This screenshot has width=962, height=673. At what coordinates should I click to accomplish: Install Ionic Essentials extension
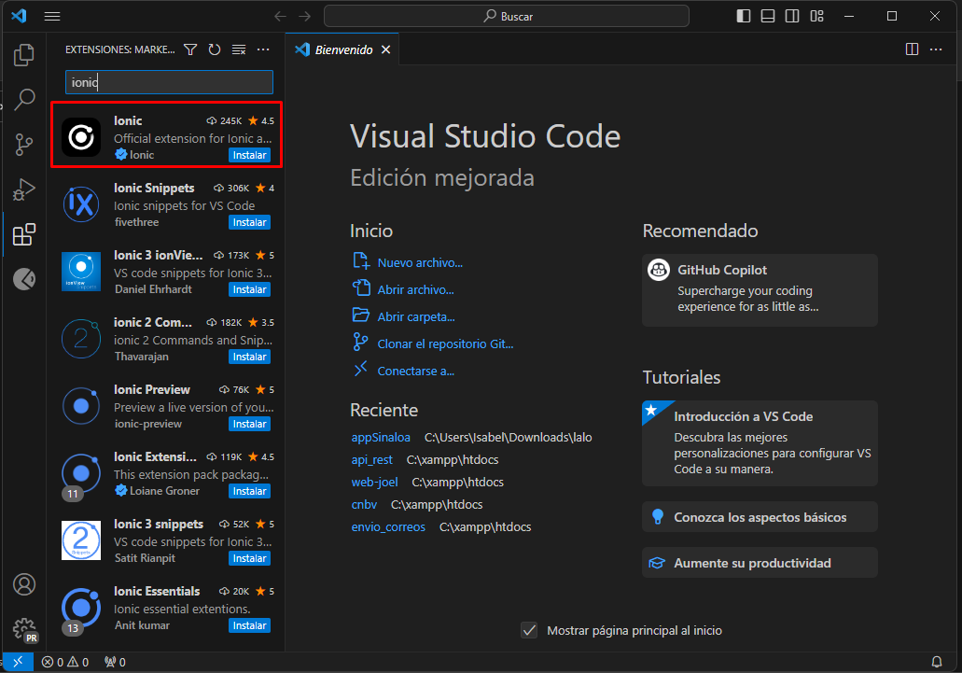tap(250, 625)
